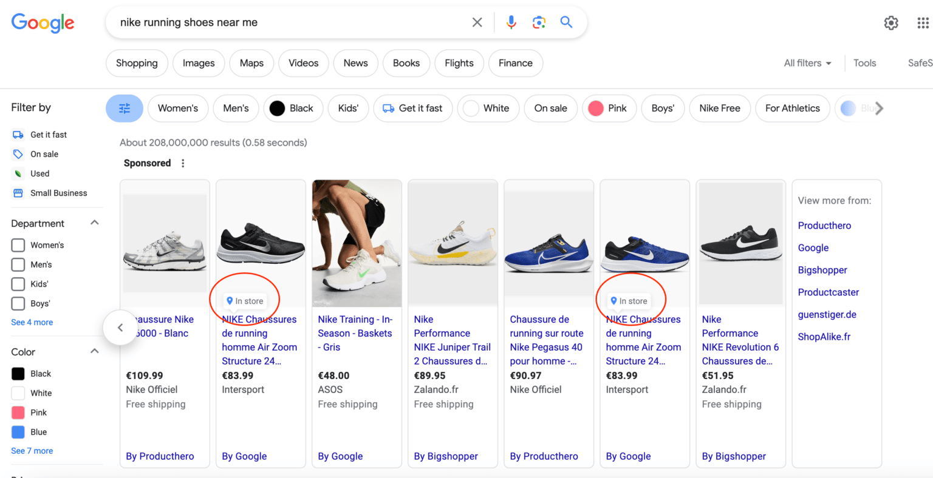Click the blue Nike Pegasus 40 product thumbnail
Viewport: 933px width, 478px height.
pos(549,243)
